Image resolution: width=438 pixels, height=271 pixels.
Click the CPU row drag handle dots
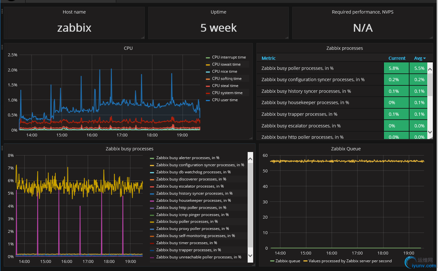(2, 47)
